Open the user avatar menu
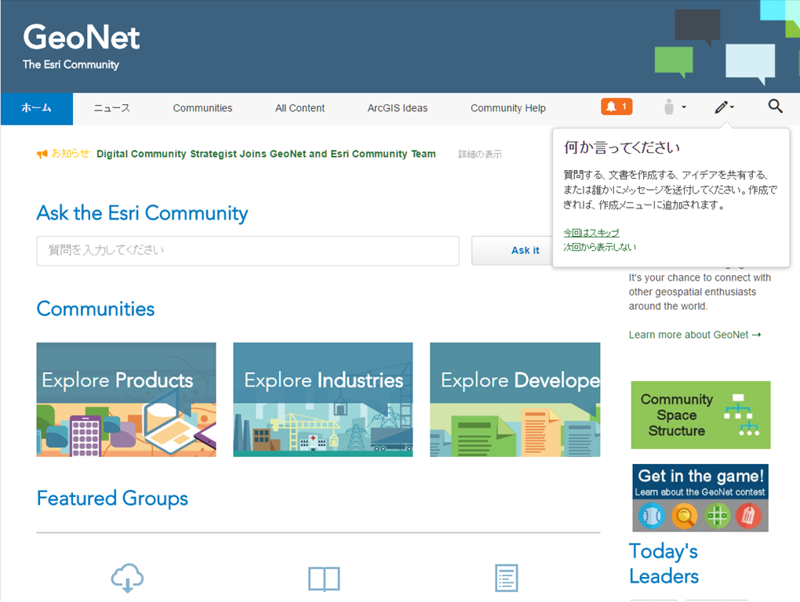The width and height of the screenshot is (800, 602). 675,107
